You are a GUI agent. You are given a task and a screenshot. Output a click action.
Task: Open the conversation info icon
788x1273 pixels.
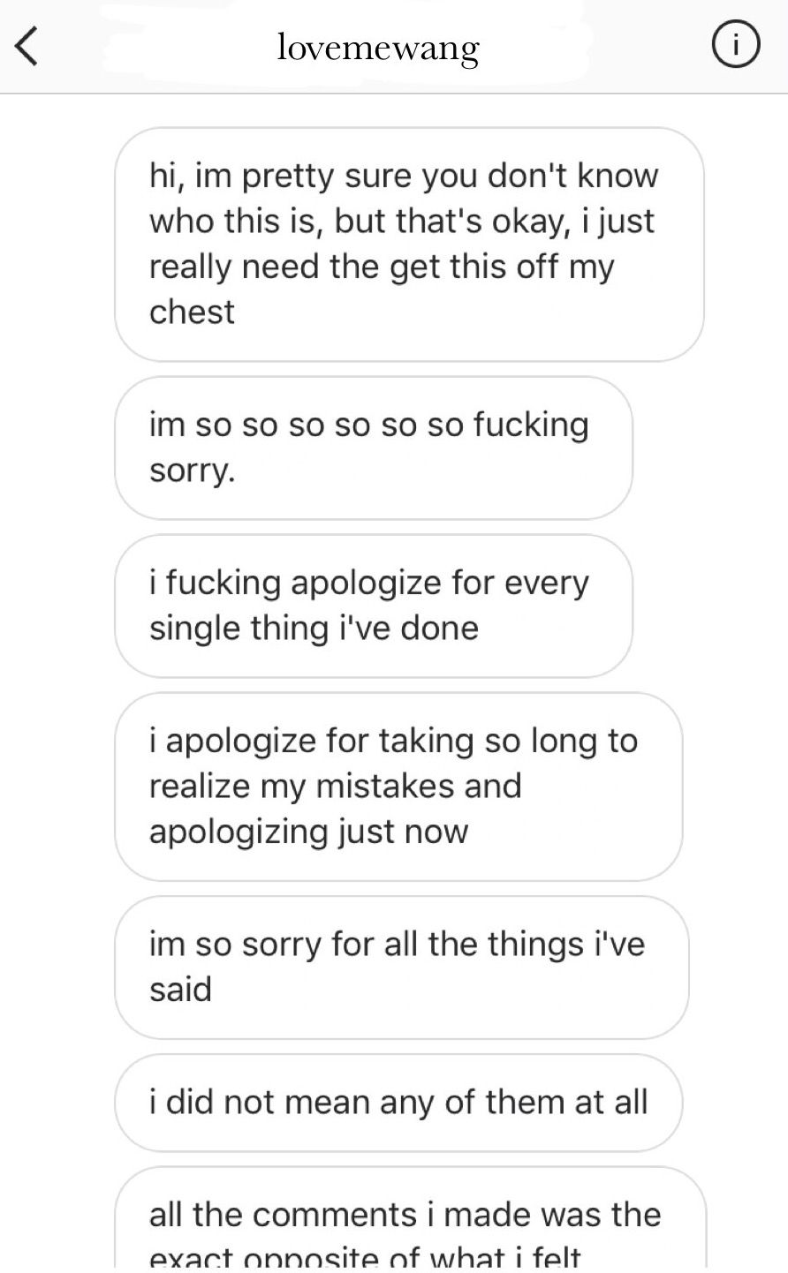click(734, 47)
